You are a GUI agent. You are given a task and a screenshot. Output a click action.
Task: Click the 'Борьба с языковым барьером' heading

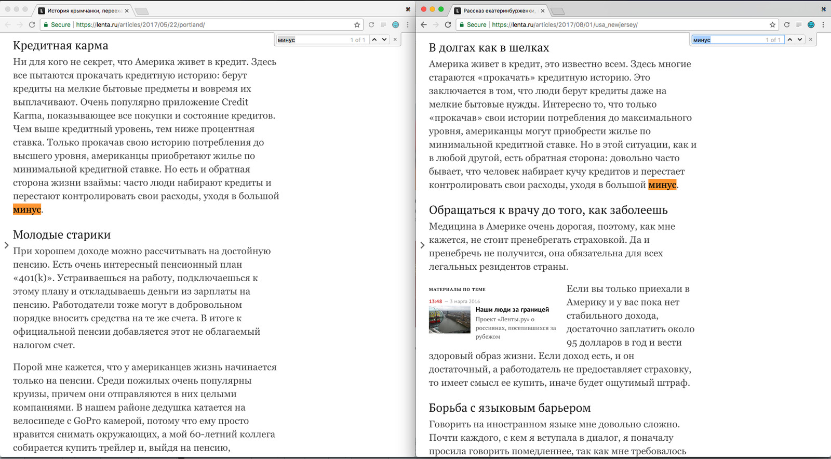coord(510,408)
